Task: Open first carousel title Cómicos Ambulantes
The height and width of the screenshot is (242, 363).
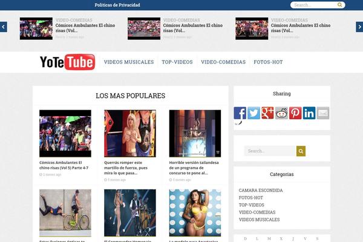Action: (x=85, y=28)
